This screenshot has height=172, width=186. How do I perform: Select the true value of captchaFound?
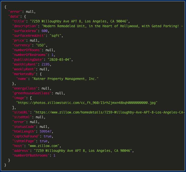click(x=48, y=136)
